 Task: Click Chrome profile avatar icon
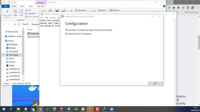192,7
